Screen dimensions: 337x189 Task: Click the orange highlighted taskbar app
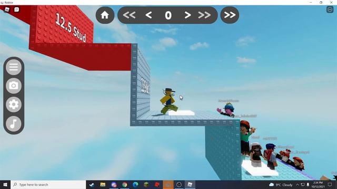click(168, 184)
